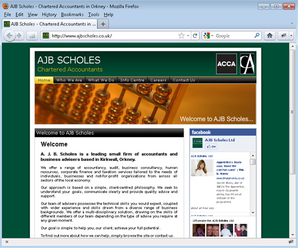Reload the page with refresh icon
Screen dimensions: 298x248
tap(195, 36)
